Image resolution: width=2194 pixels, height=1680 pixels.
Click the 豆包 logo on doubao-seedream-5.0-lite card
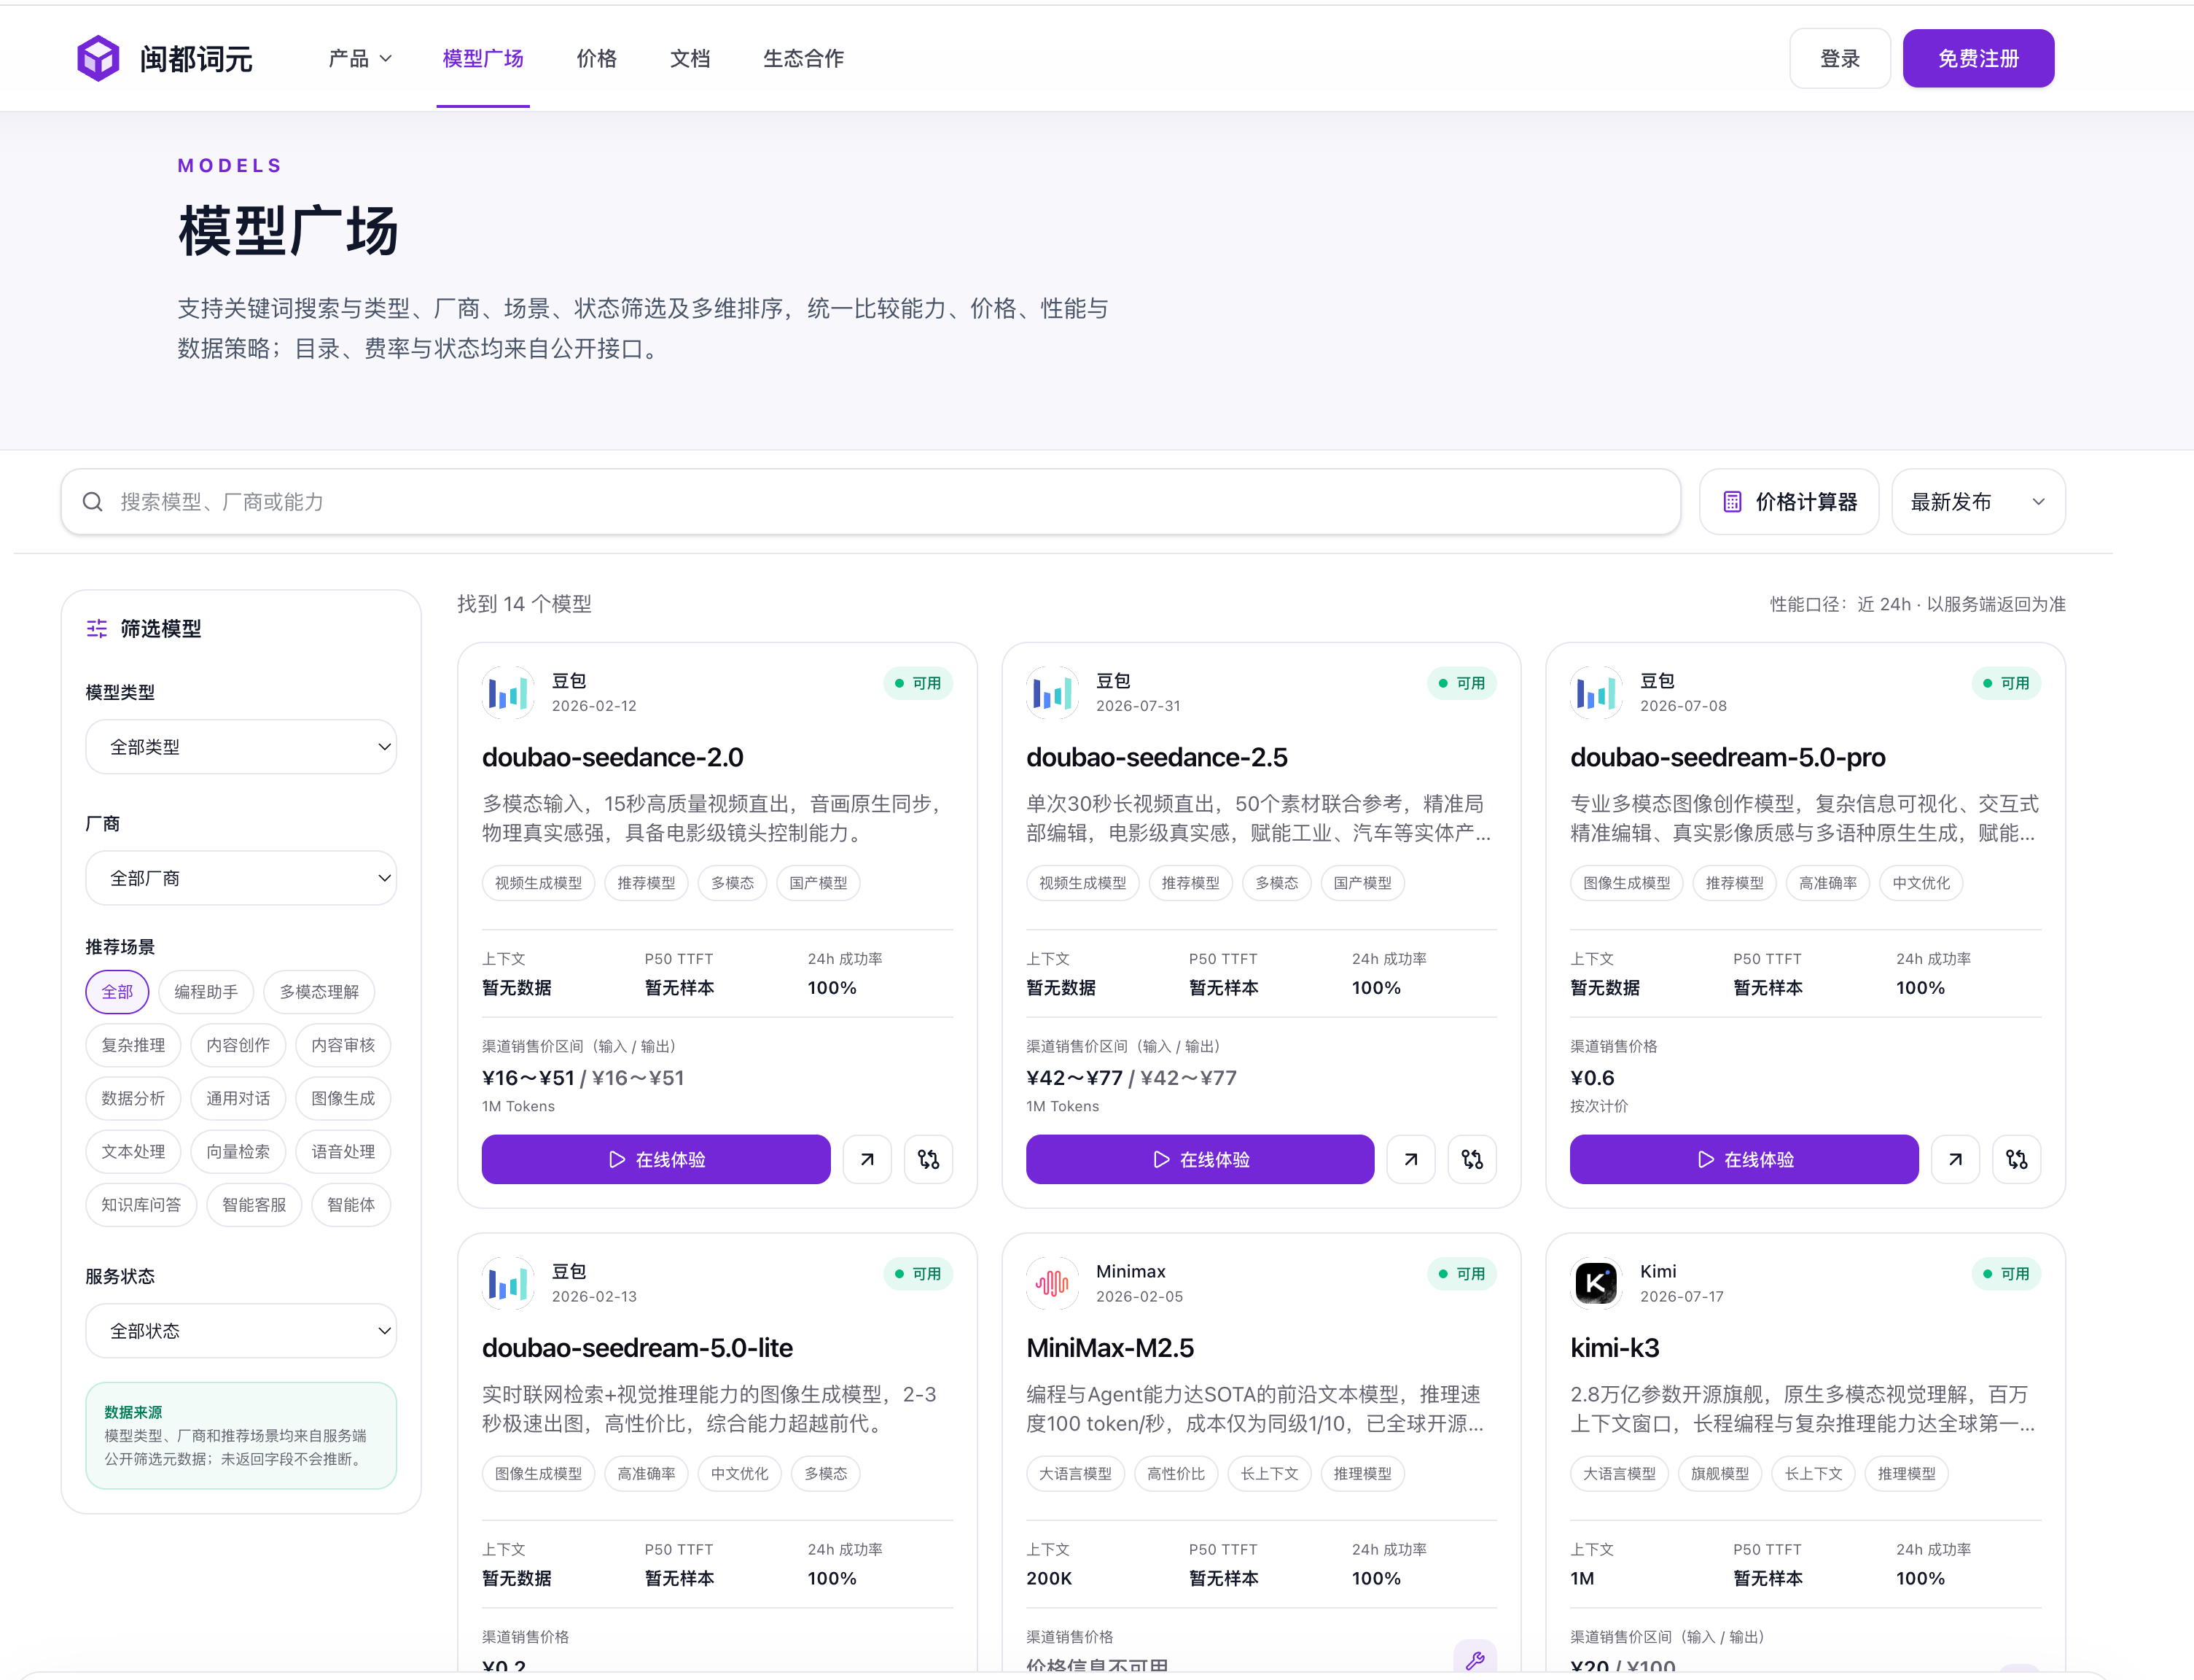click(508, 1283)
